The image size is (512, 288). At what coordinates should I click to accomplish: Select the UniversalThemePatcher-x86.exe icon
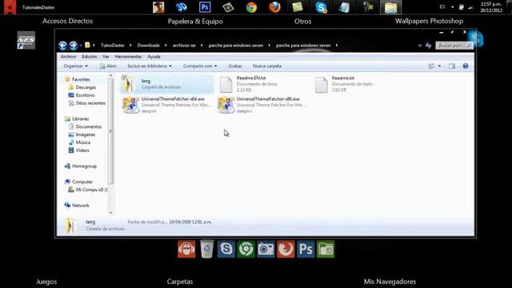coord(226,105)
